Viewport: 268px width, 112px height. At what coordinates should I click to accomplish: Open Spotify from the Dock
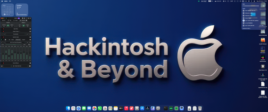pos(176,108)
